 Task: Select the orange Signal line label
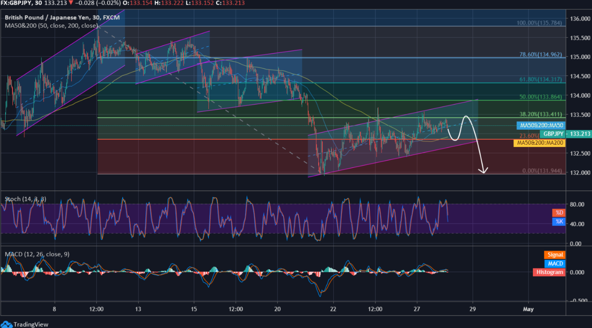[556, 255]
